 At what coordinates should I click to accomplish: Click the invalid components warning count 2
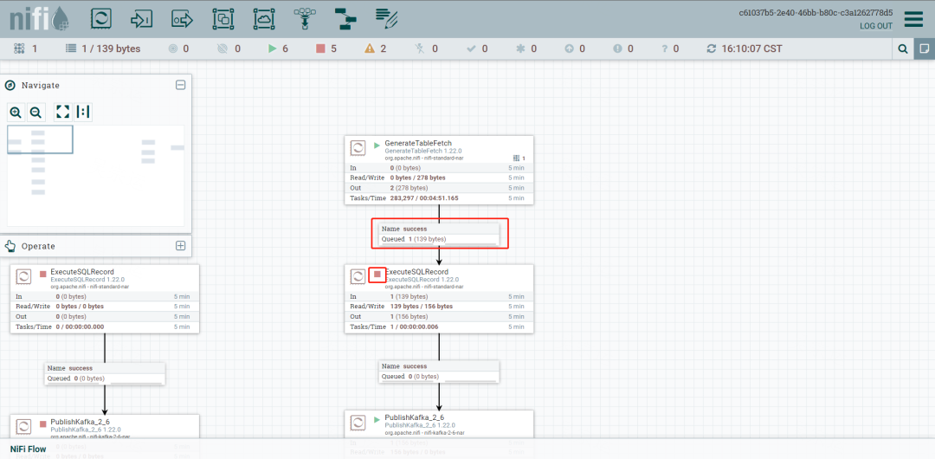[383, 48]
